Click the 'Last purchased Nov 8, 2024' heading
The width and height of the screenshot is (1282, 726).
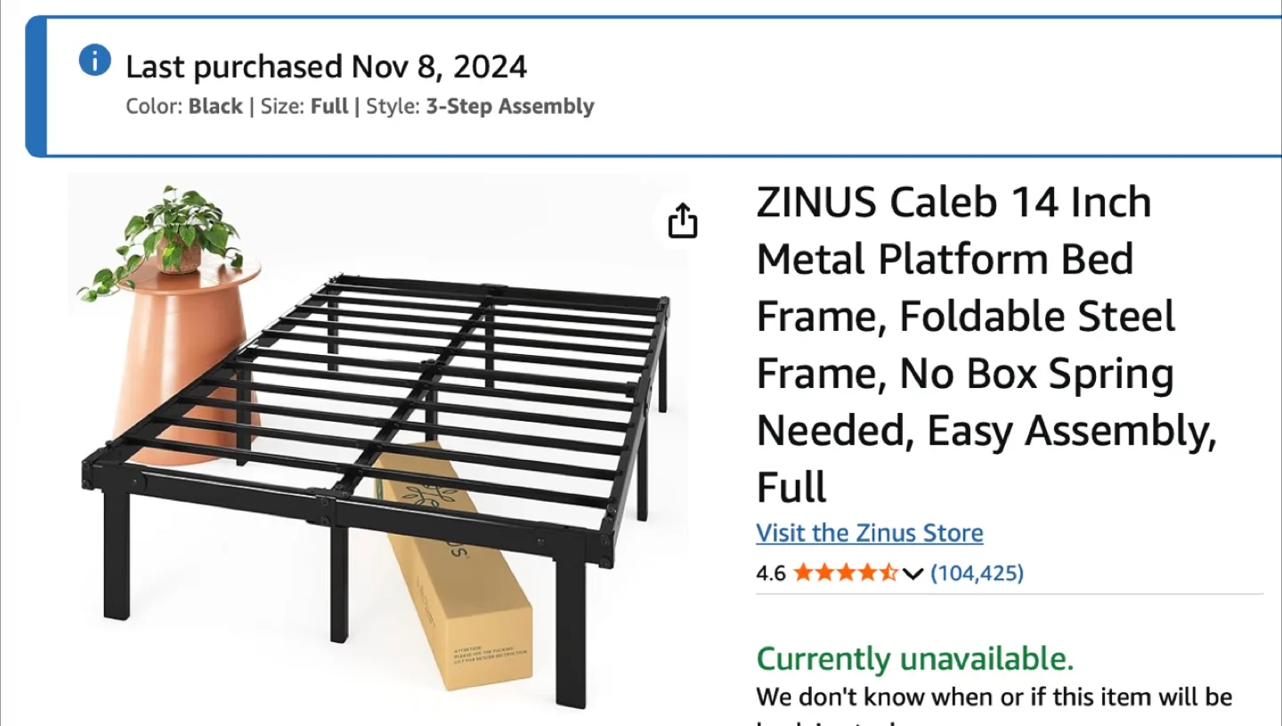pos(326,67)
